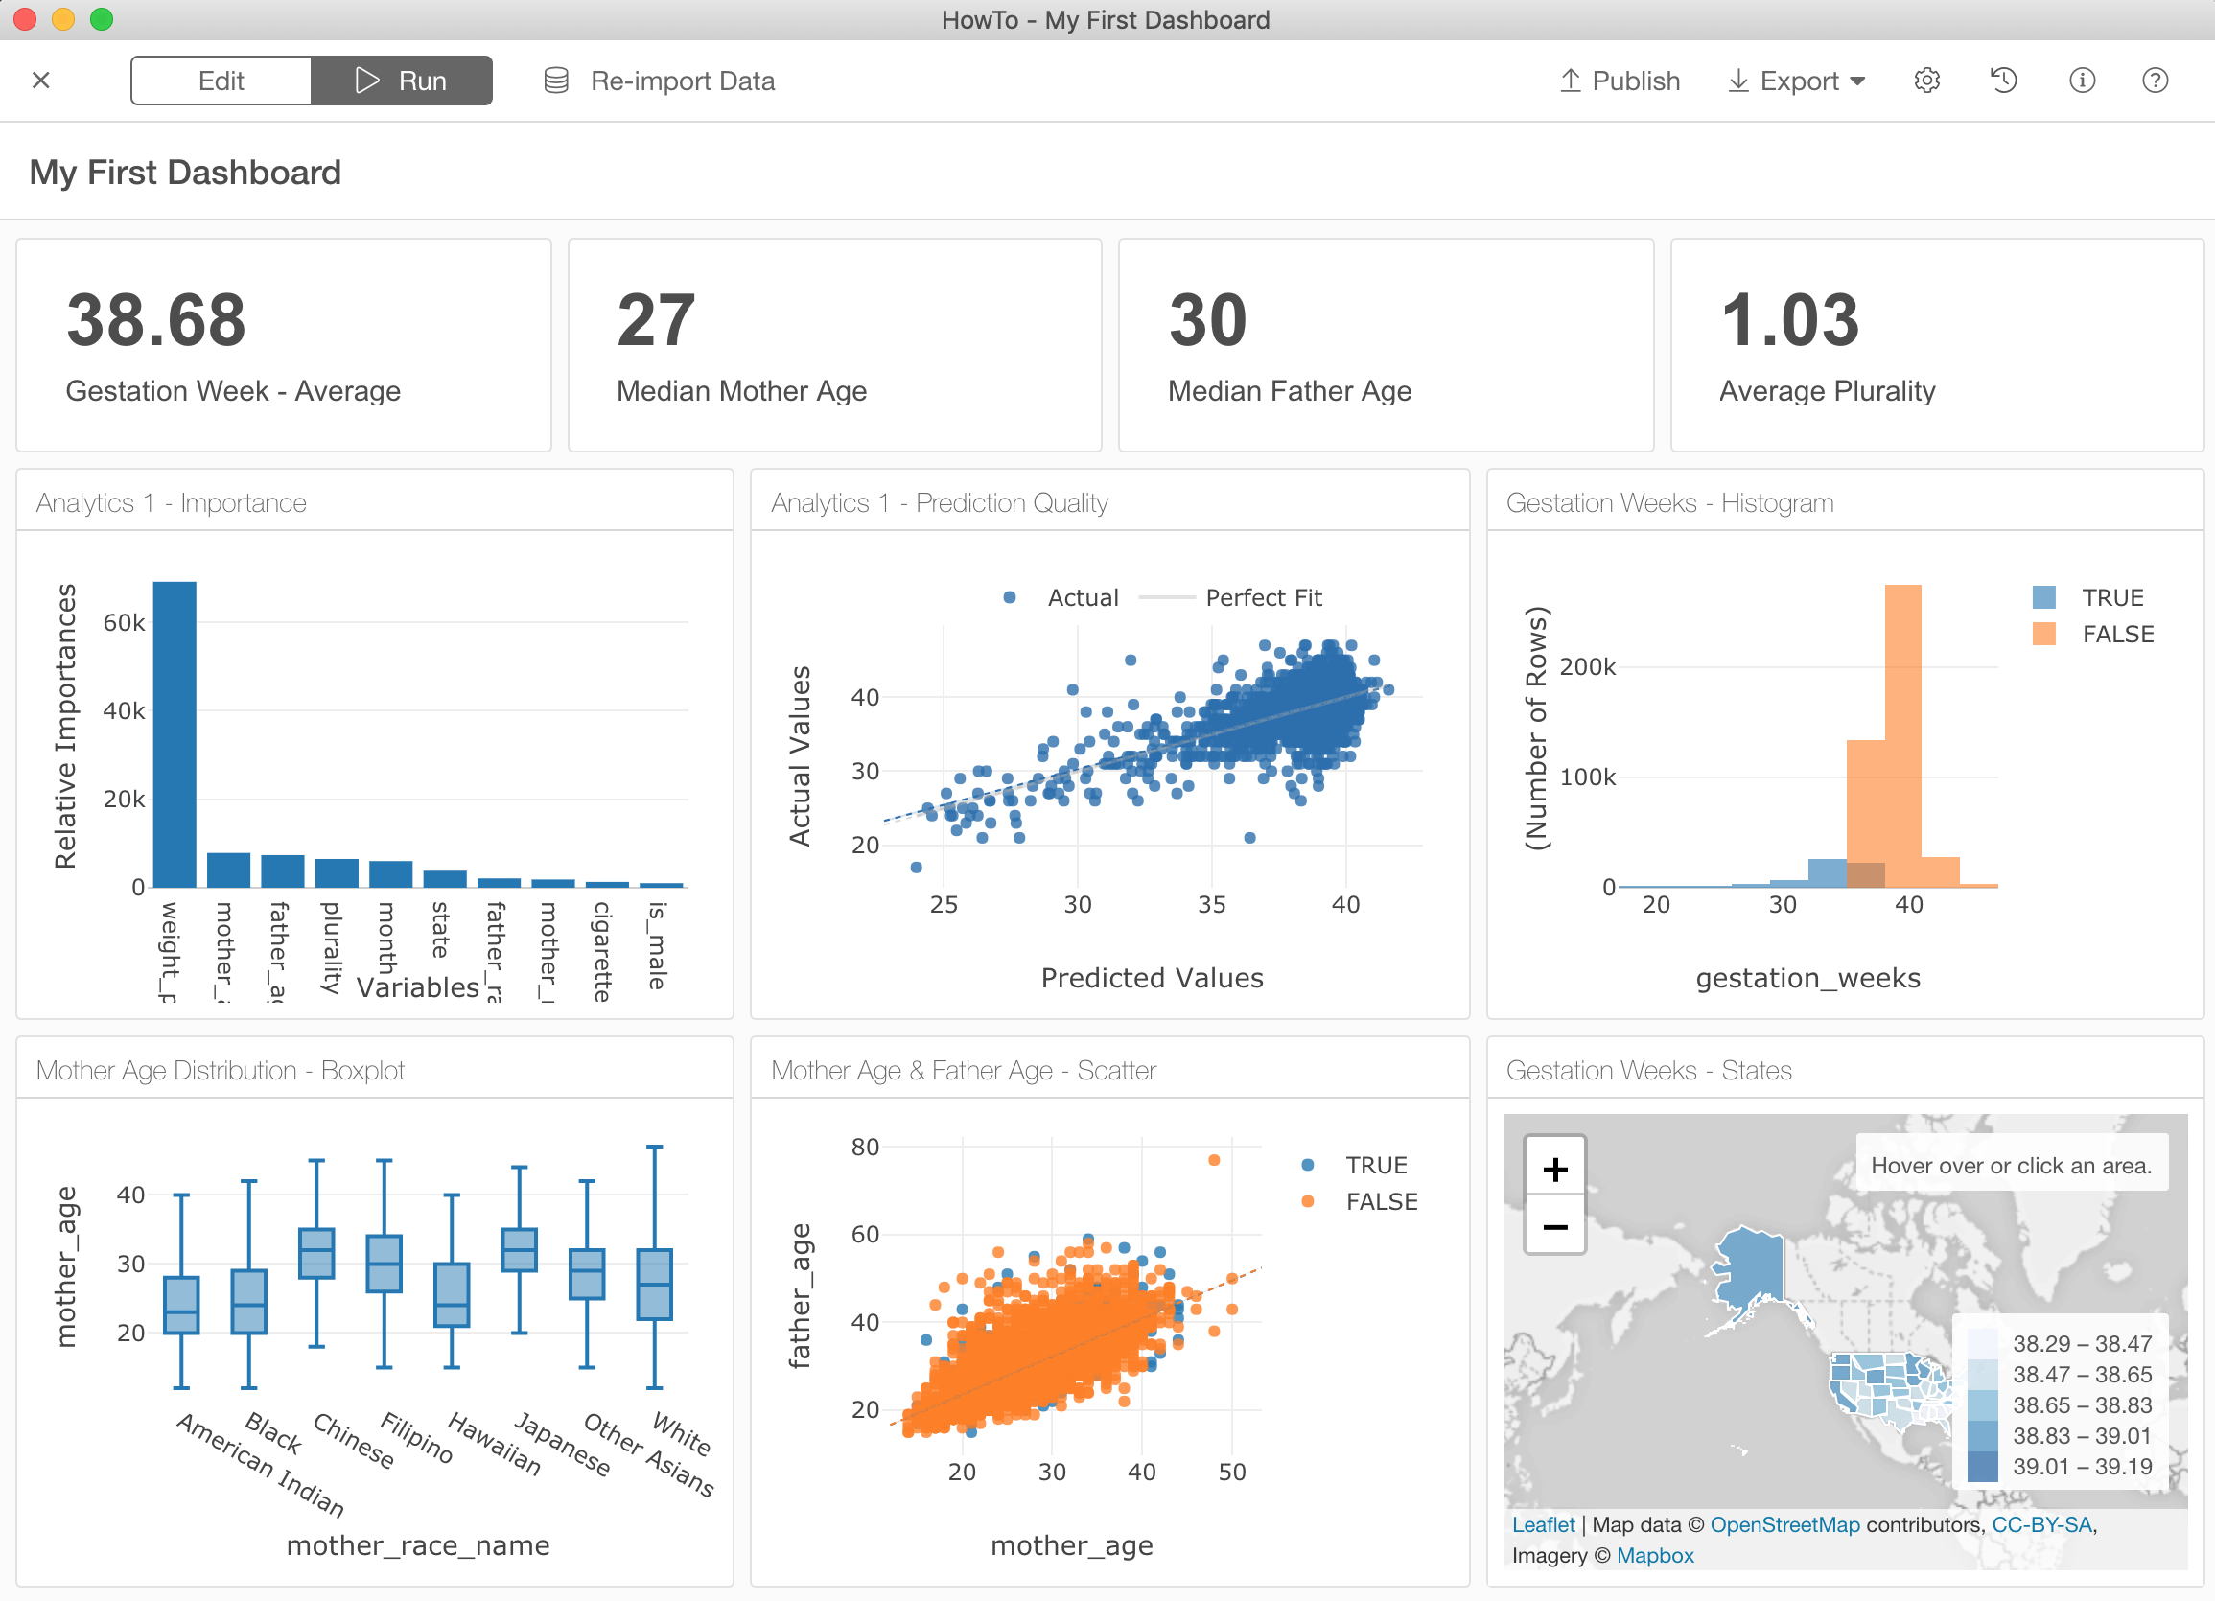The height and width of the screenshot is (1601, 2215).
Task: Click the American Indian axis label
Action: (261, 1466)
